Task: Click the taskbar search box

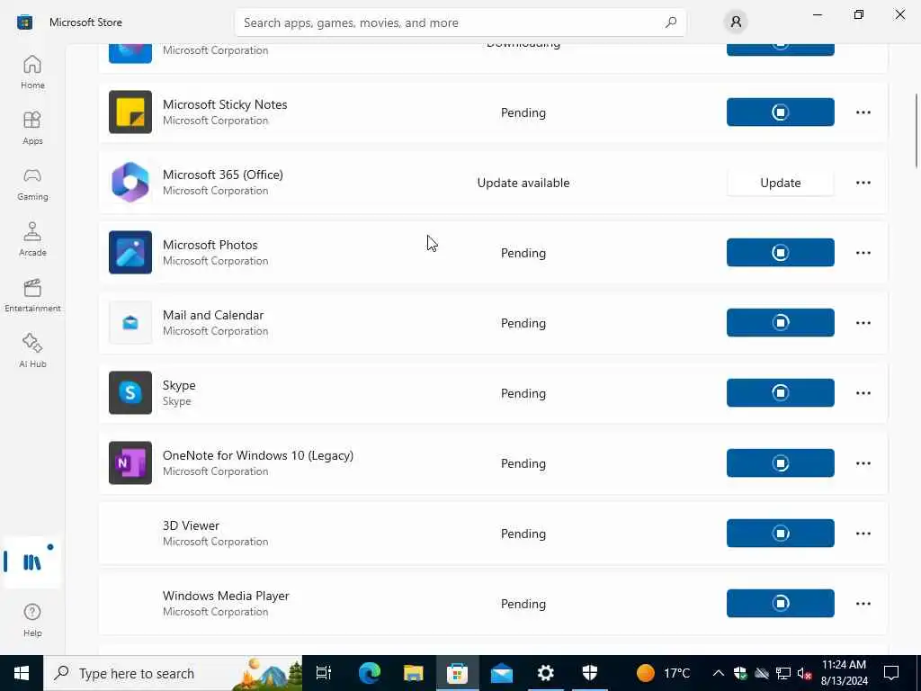Action: 173,673
